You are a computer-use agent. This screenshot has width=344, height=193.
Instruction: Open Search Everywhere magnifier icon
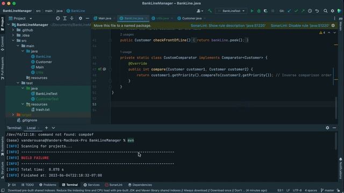coord(325,11)
